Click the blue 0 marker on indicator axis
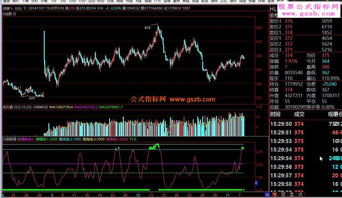 256,183
